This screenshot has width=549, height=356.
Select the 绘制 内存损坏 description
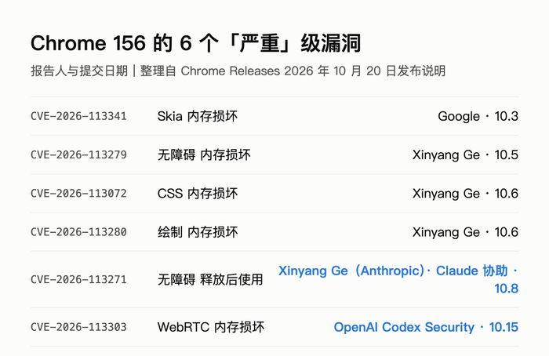[198, 232]
